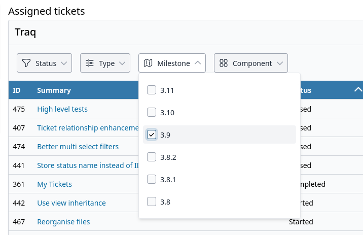Select the 3.10 option label
Viewport: 363px width, 235px height.
(167, 113)
